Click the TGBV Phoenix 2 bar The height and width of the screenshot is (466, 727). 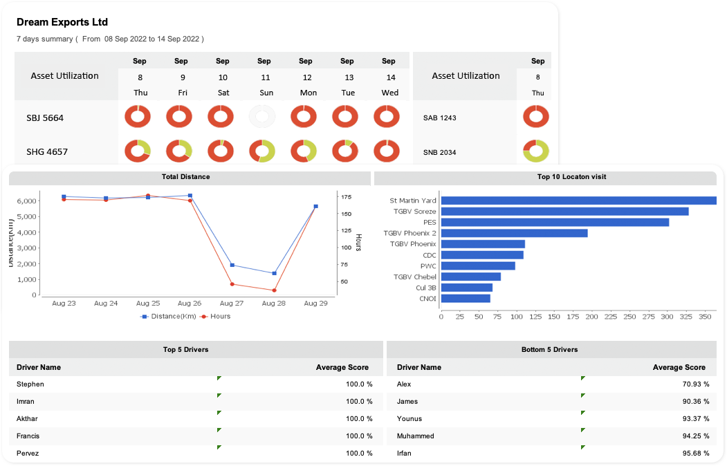(x=514, y=233)
